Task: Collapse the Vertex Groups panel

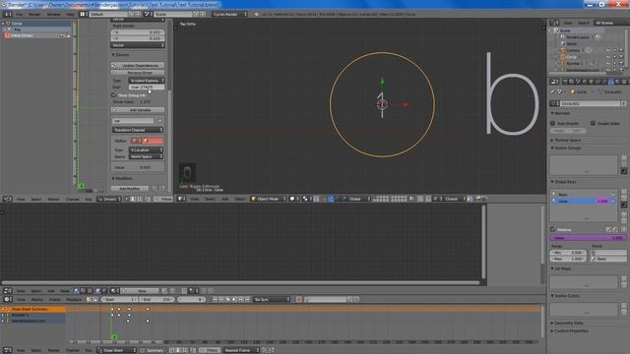Action: 566,148
